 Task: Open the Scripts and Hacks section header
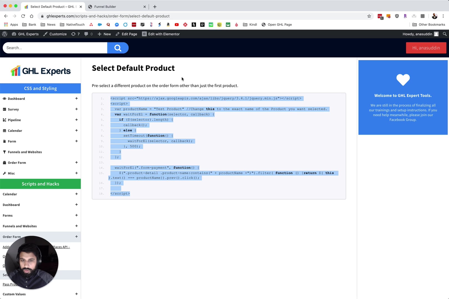pos(40,184)
